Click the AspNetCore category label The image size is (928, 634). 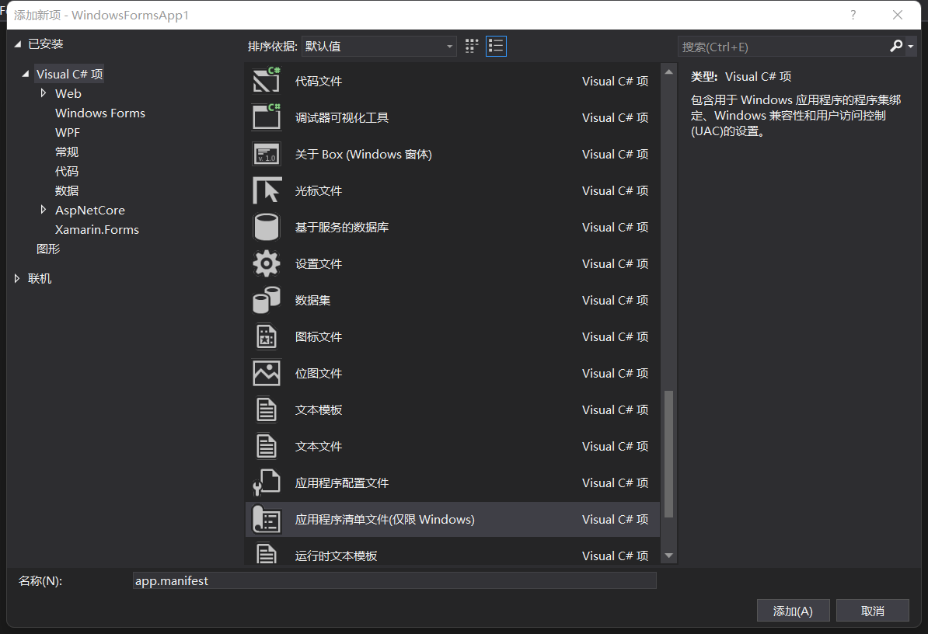click(90, 210)
